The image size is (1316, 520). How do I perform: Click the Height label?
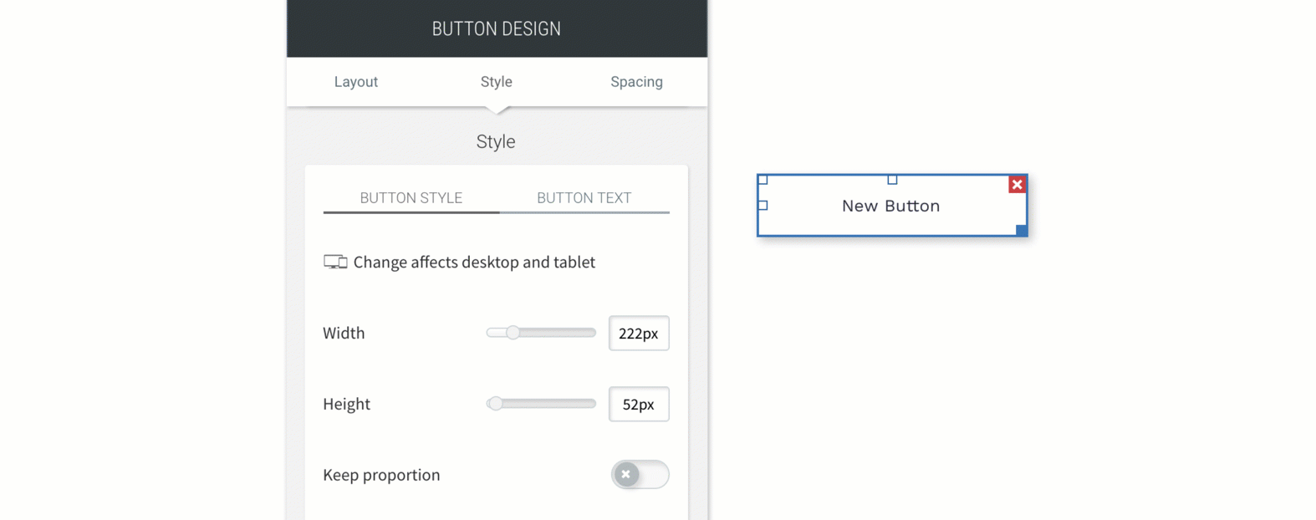click(x=346, y=404)
